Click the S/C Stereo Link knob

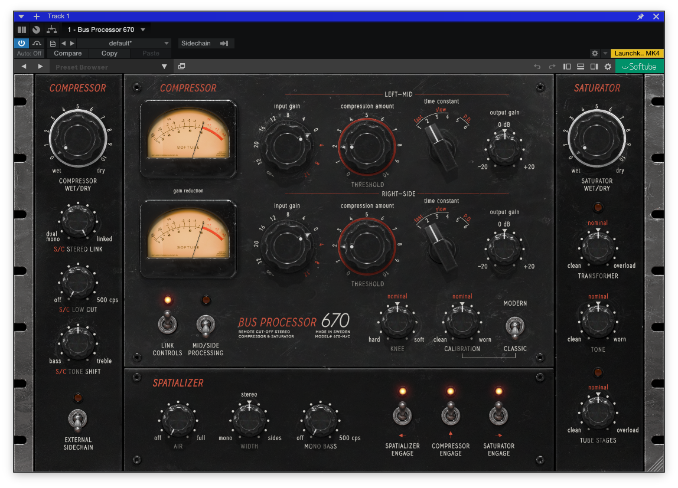[79, 221]
